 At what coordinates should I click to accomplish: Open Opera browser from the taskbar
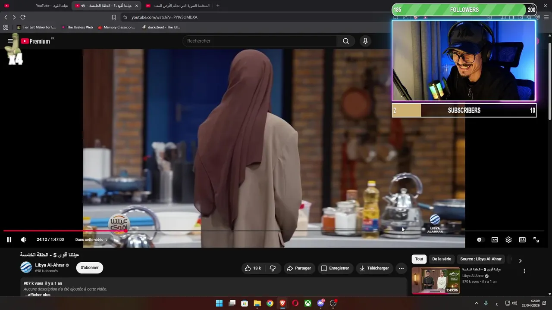[x=295, y=303]
